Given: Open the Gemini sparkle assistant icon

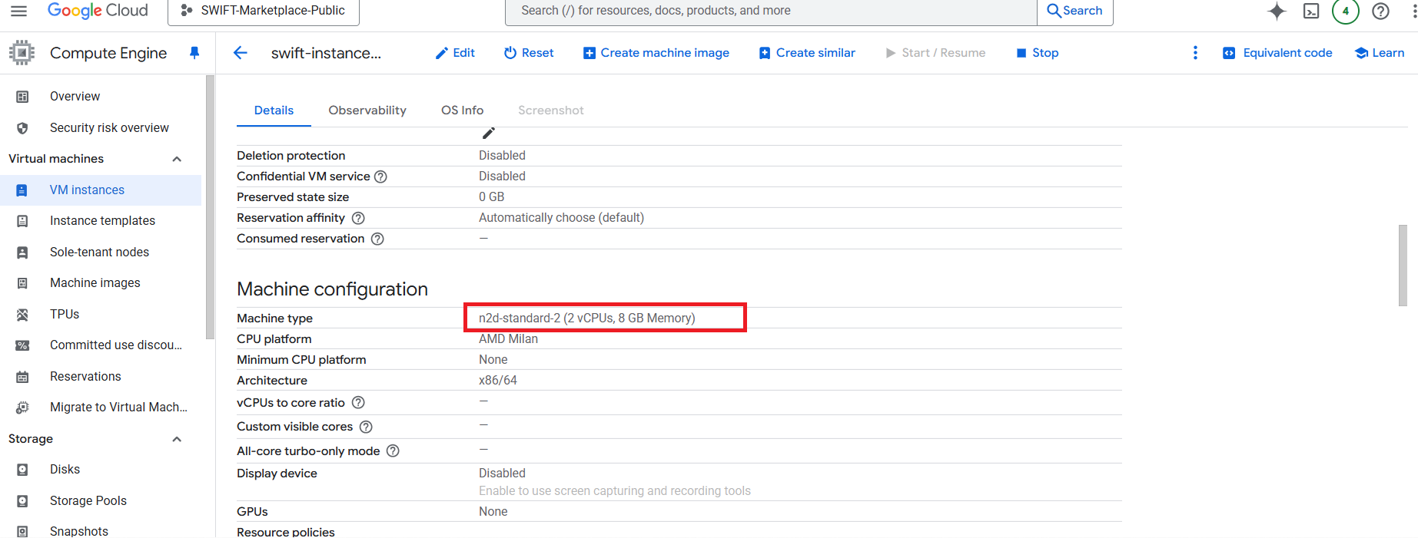Looking at the screenshot, I should click(x=1277, y=11).
